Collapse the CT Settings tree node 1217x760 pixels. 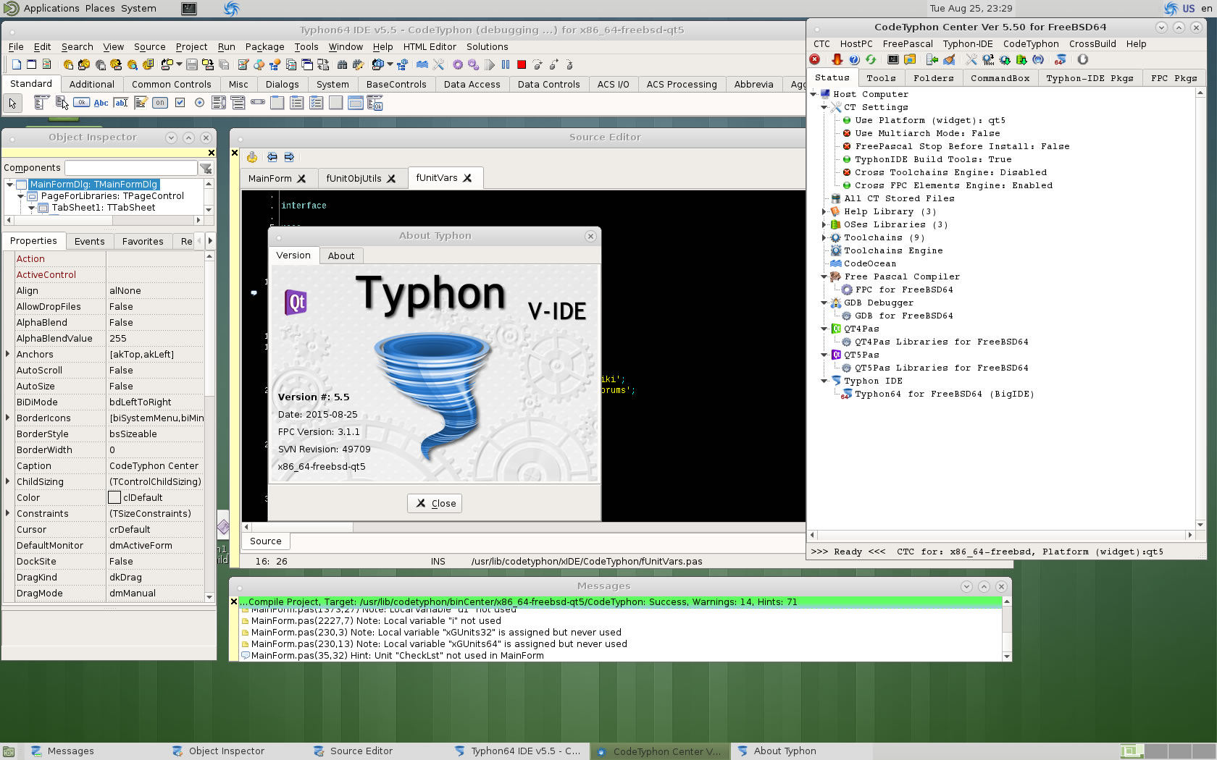[x=824, y=107]
